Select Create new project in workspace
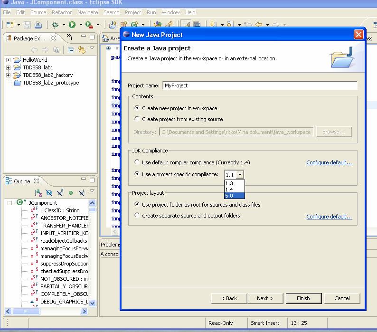This screenshot has width=377, height=332. click(x=137, y=108)
